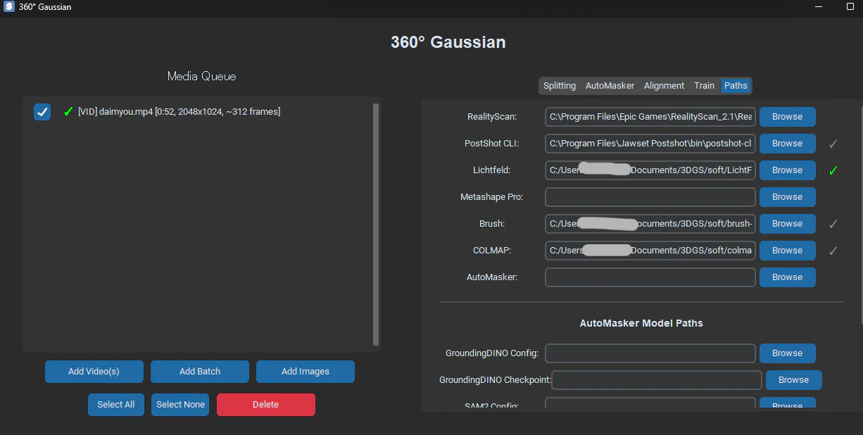Go to the Alignment tab
863x435 pixels.
pos(664,86)
